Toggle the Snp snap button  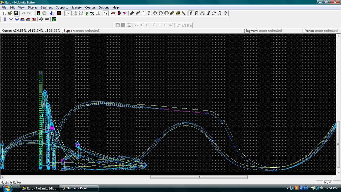[106, 13]
